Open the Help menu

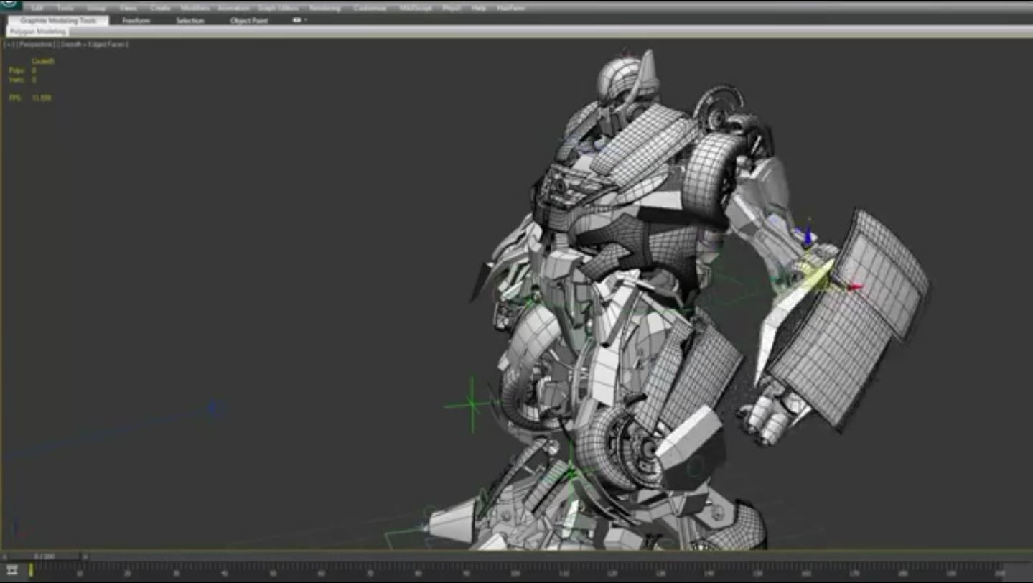coord(478,9)
